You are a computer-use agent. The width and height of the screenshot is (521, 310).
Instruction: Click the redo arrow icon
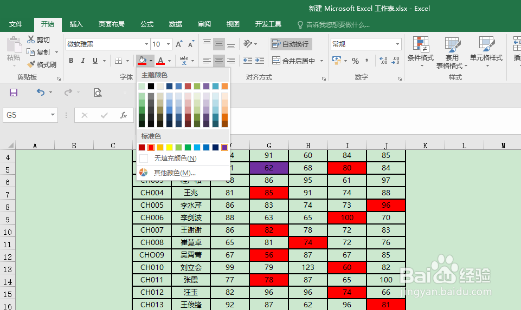(x=68, y=92)
